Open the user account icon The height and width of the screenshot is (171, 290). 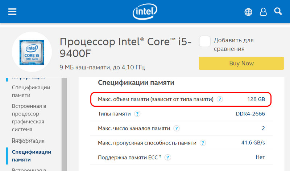point(263,12)
